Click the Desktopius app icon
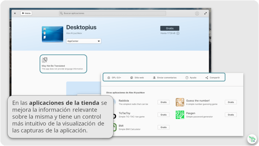Screen dimensions: 259x146 (52, 34)
